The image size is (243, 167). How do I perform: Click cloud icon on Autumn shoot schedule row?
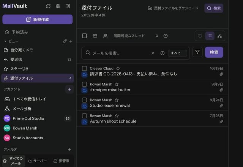click(x=84, y=122)
